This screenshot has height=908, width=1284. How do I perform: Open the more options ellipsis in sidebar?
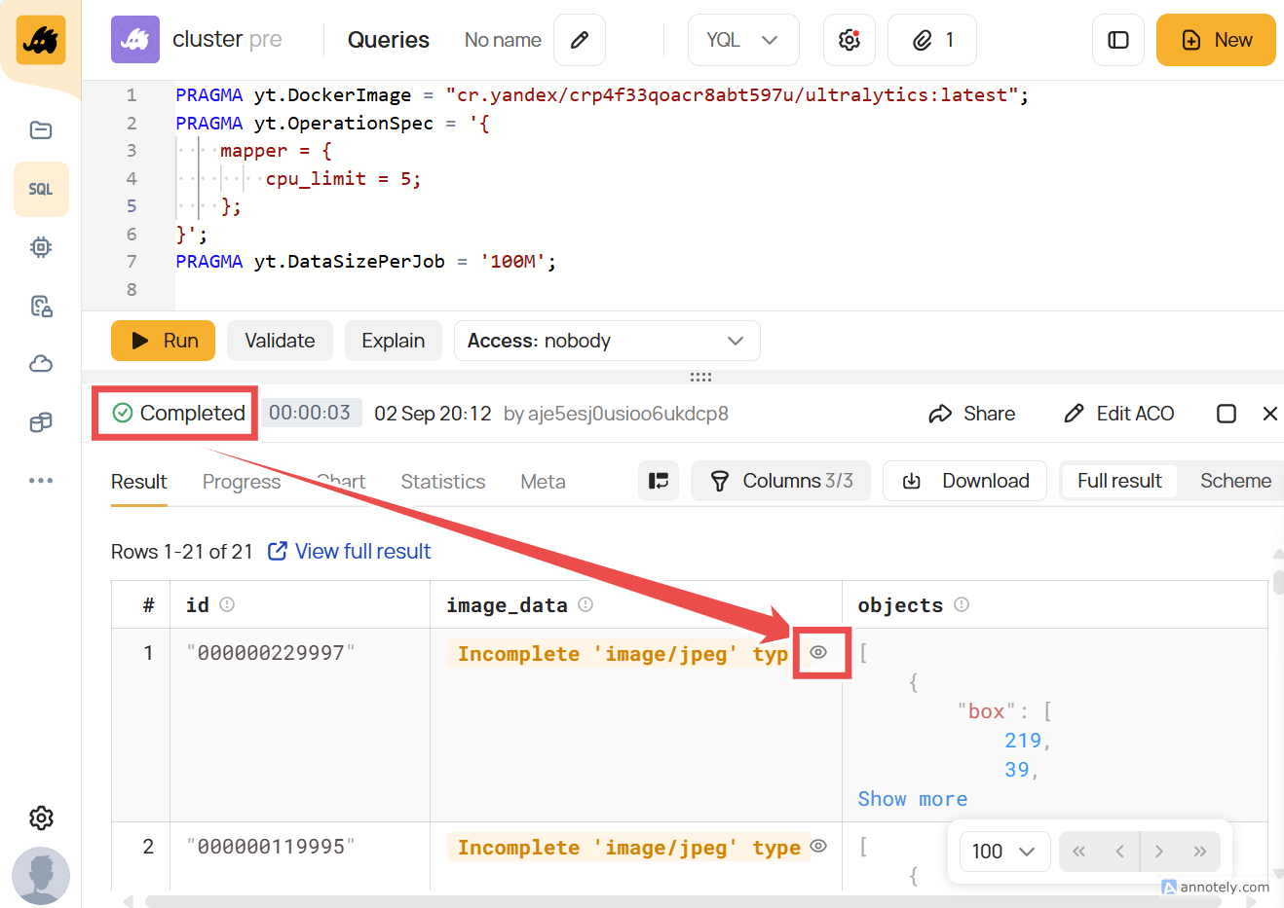coord(41,481)
